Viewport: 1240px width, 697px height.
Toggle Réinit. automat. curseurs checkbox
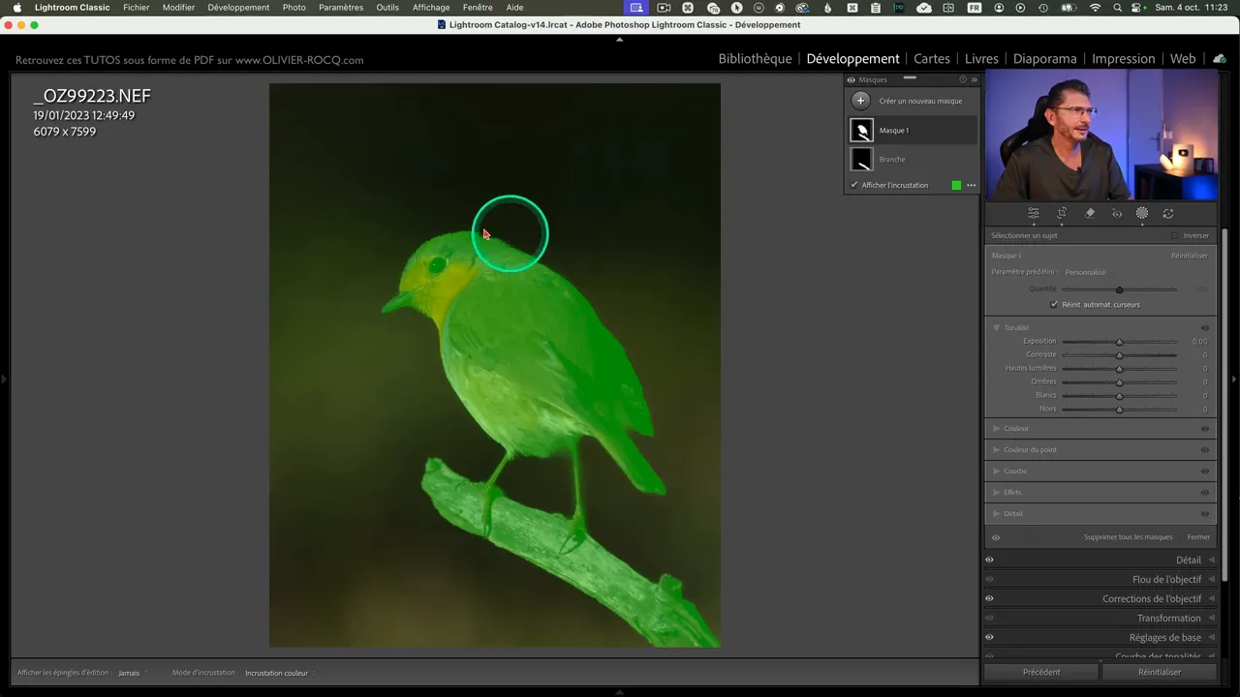pos(1054,305)
